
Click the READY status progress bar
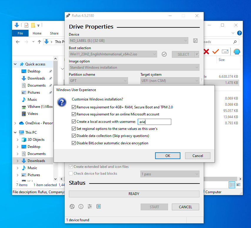click(134, 194)
